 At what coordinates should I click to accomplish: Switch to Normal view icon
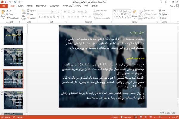point(136,117)
